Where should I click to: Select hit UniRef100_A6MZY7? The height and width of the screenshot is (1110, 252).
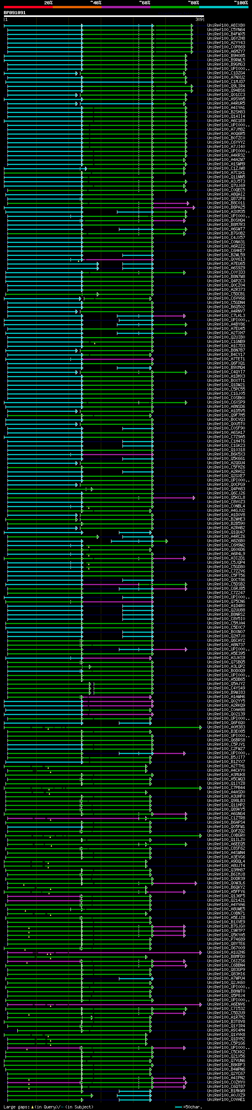(x=226, y=51)
